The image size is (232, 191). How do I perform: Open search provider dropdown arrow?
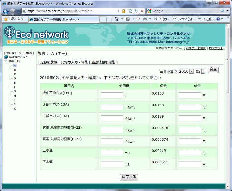coord(227,11)
